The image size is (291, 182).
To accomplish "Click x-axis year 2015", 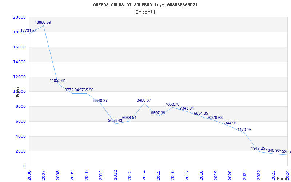I will 158,175.
